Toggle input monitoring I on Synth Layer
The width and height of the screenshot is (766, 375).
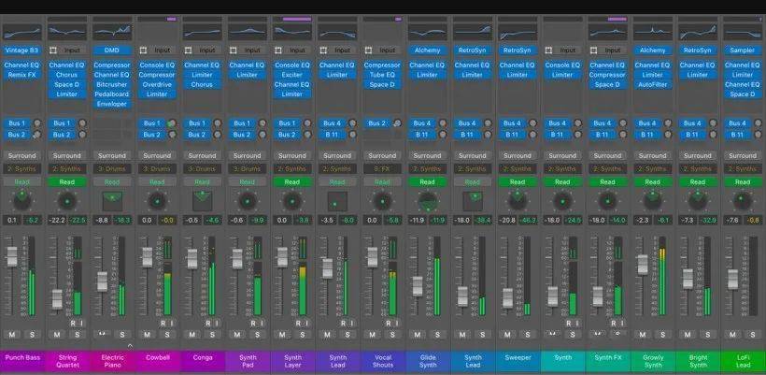click(307, 324)
